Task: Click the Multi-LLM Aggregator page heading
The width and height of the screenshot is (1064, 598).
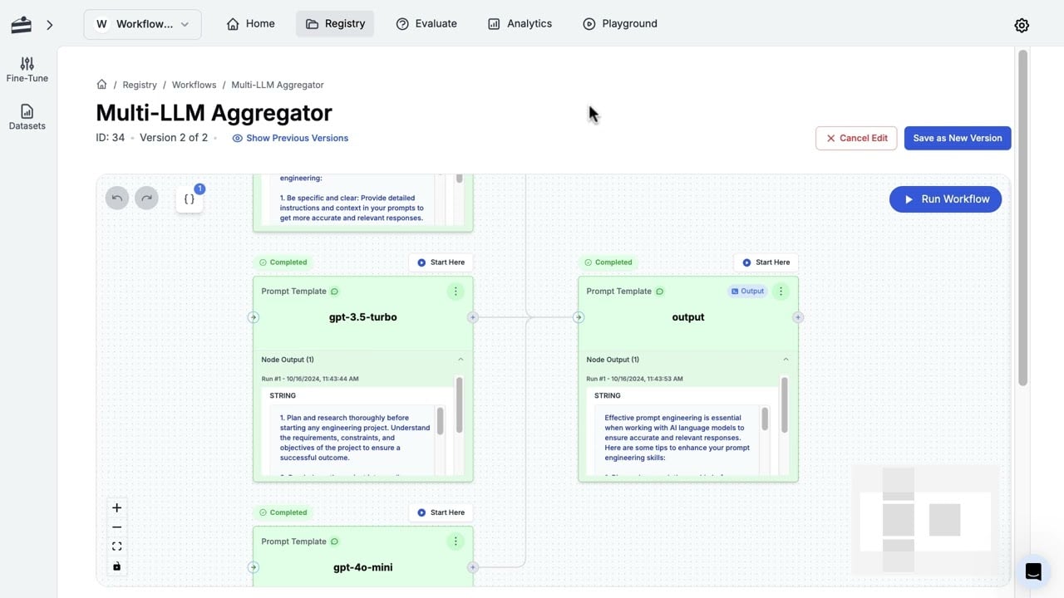Action: tap(214, 112)
